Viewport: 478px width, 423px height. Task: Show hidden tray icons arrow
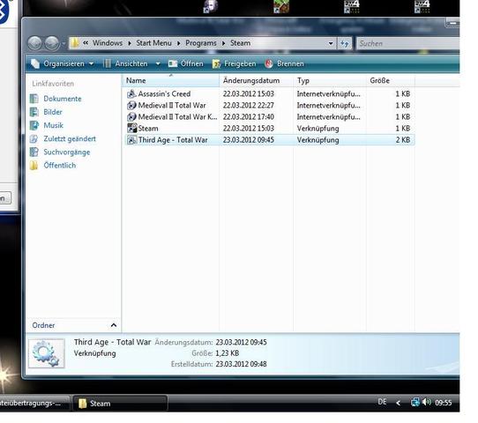pyautogui.click(x=398, y=403)
